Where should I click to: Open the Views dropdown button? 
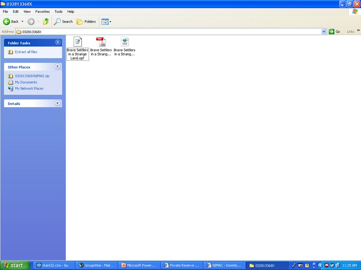(106, 22)
